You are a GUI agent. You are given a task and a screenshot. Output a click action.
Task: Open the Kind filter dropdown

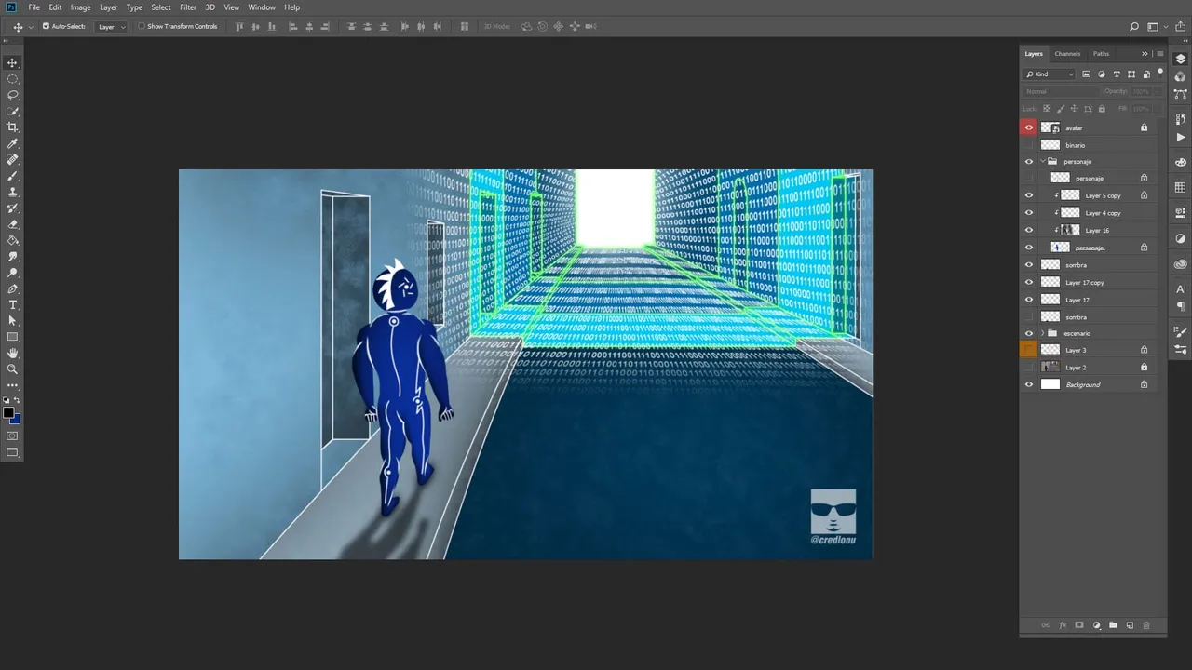(1050, 74)
